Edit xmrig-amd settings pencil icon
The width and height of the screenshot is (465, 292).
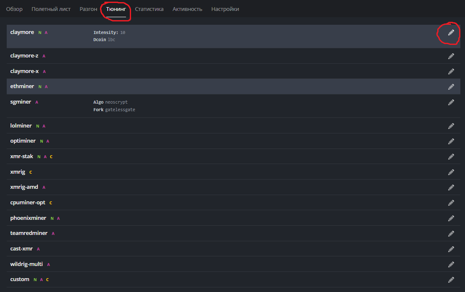(451, 188)
